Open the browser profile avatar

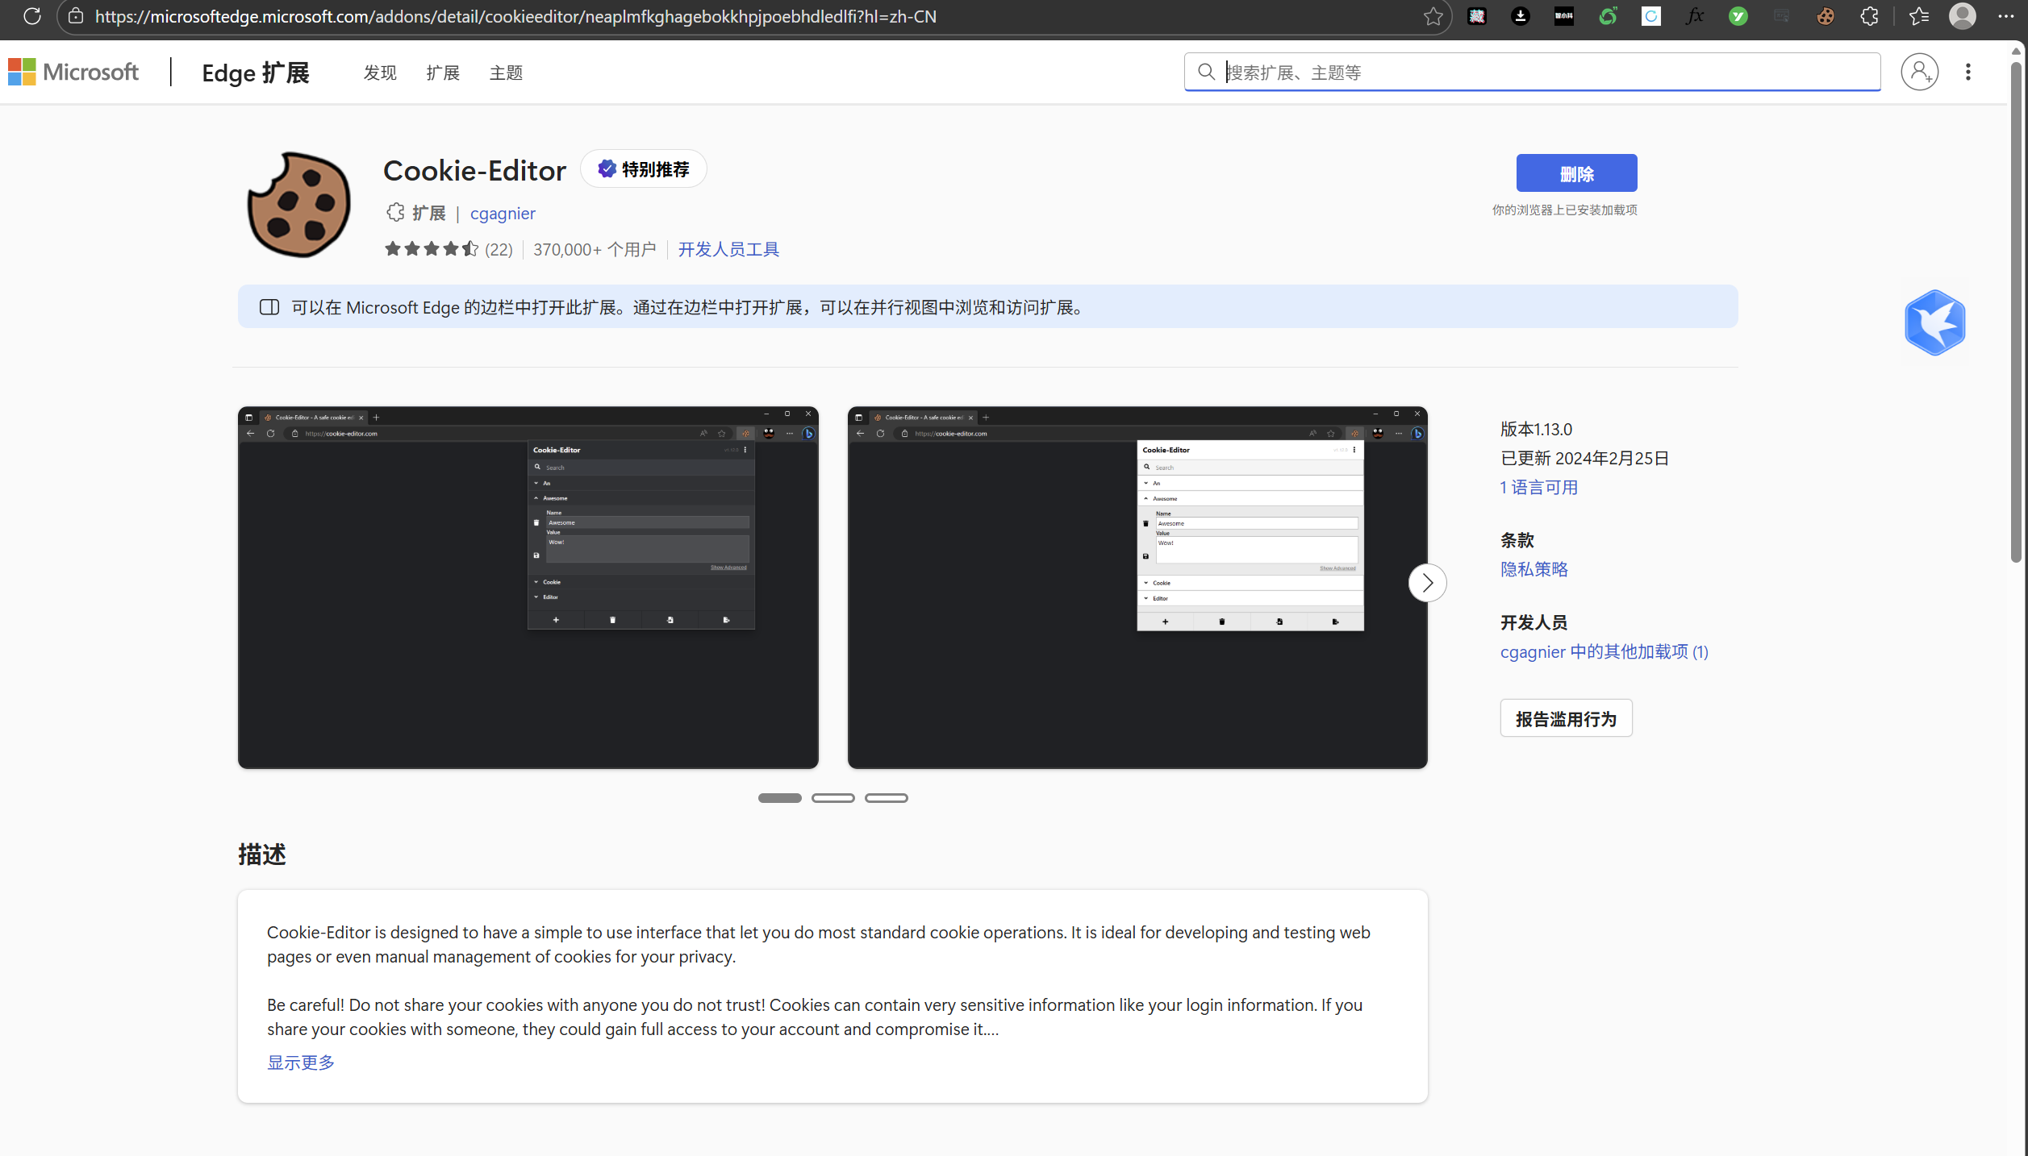tap(1963, 16)
